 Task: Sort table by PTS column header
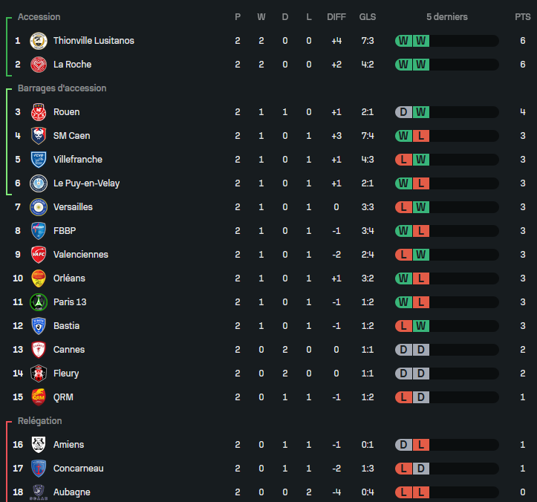pos(523,17)
